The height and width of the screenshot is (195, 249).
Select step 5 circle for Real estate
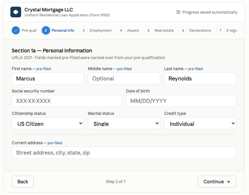(148, 30)
